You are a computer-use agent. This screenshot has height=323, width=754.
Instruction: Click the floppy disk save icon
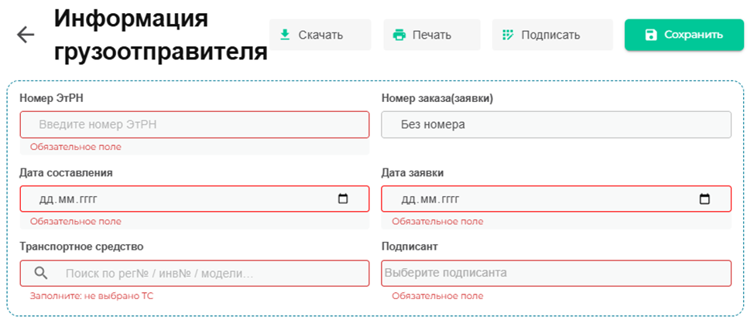tap(650, 35)
